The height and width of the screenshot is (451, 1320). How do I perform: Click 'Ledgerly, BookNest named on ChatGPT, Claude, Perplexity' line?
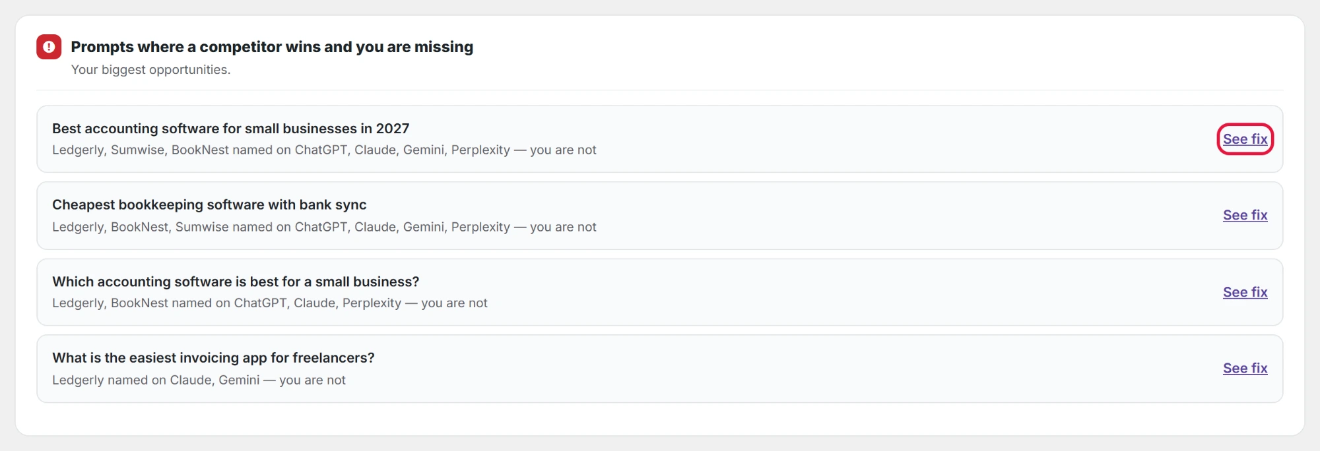pyautogui.click(x=270, y=303)
